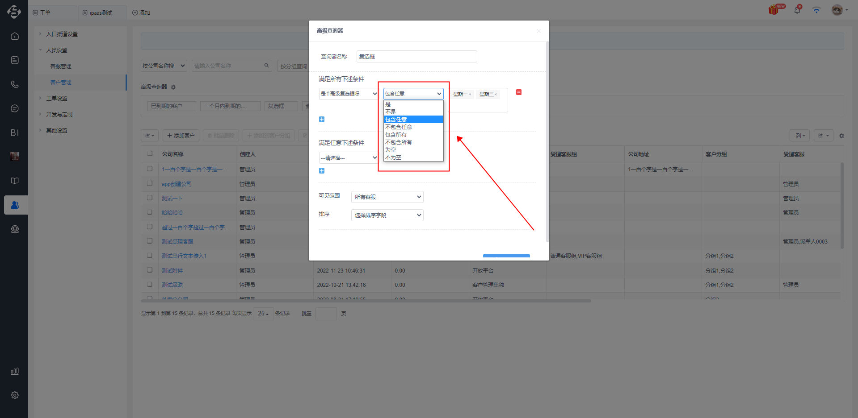The height and width of the screenshot is (418, 858).
Task: Click the red remove condition icon
Action: click(519, 92)
